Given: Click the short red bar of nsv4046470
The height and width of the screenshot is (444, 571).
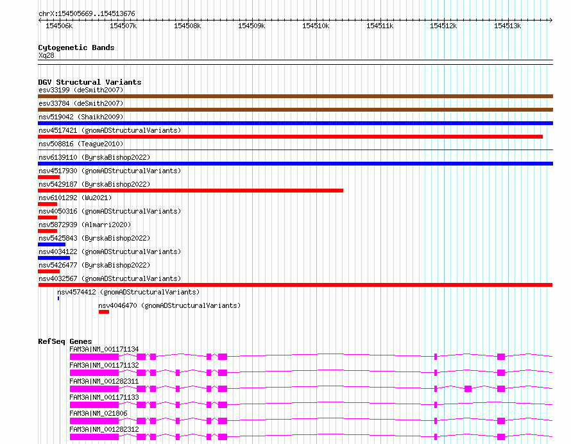Looking at the screenshot, I should point(104,312).
